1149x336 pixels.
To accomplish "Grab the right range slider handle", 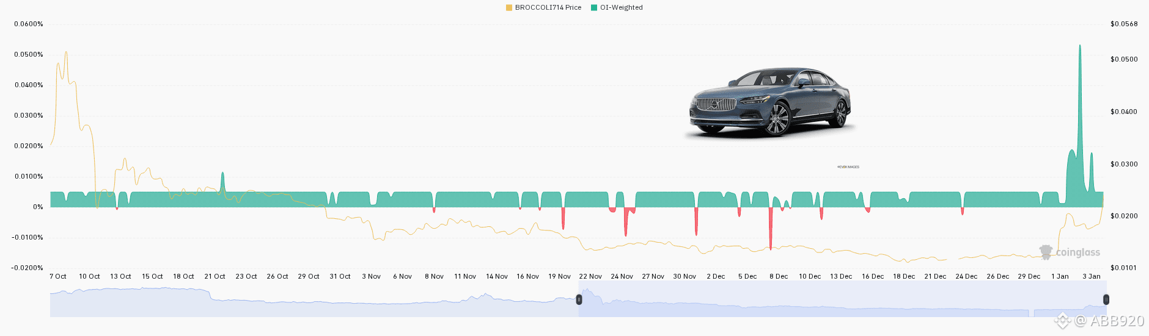I will tap(1106, 299).
